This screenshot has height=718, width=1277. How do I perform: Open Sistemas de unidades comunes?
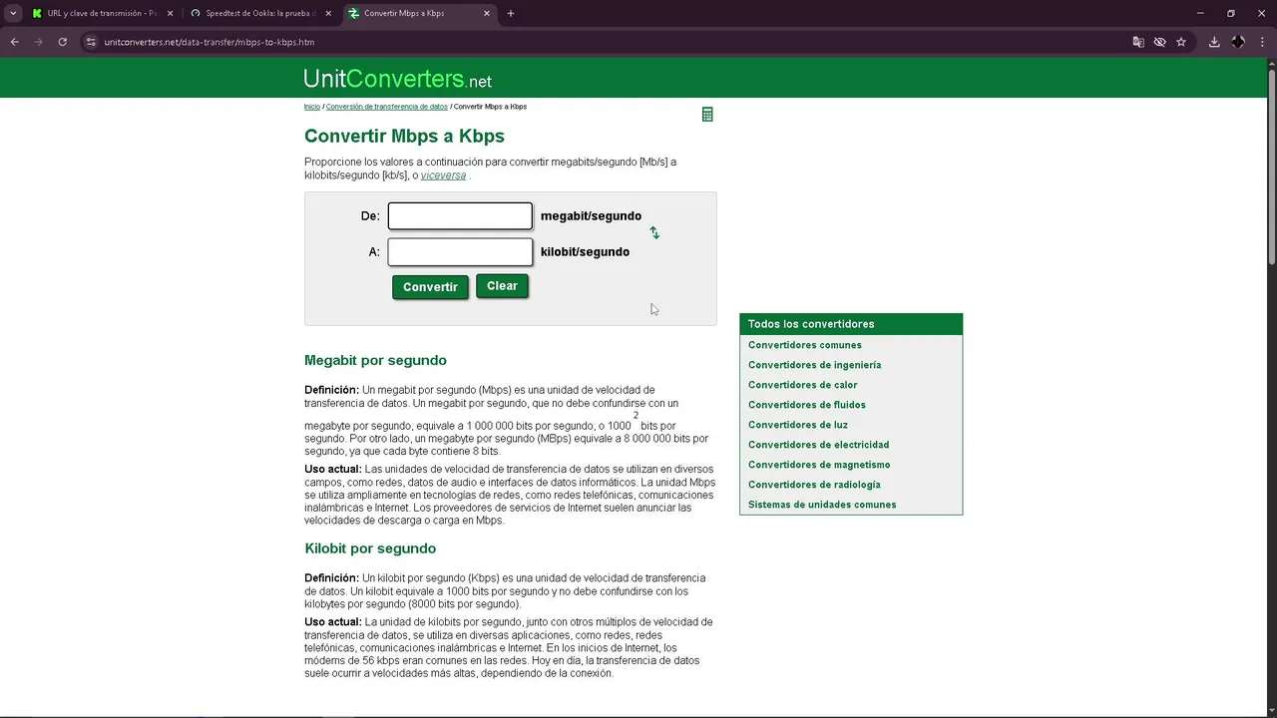pyautogui.click(x=822, y=505)
